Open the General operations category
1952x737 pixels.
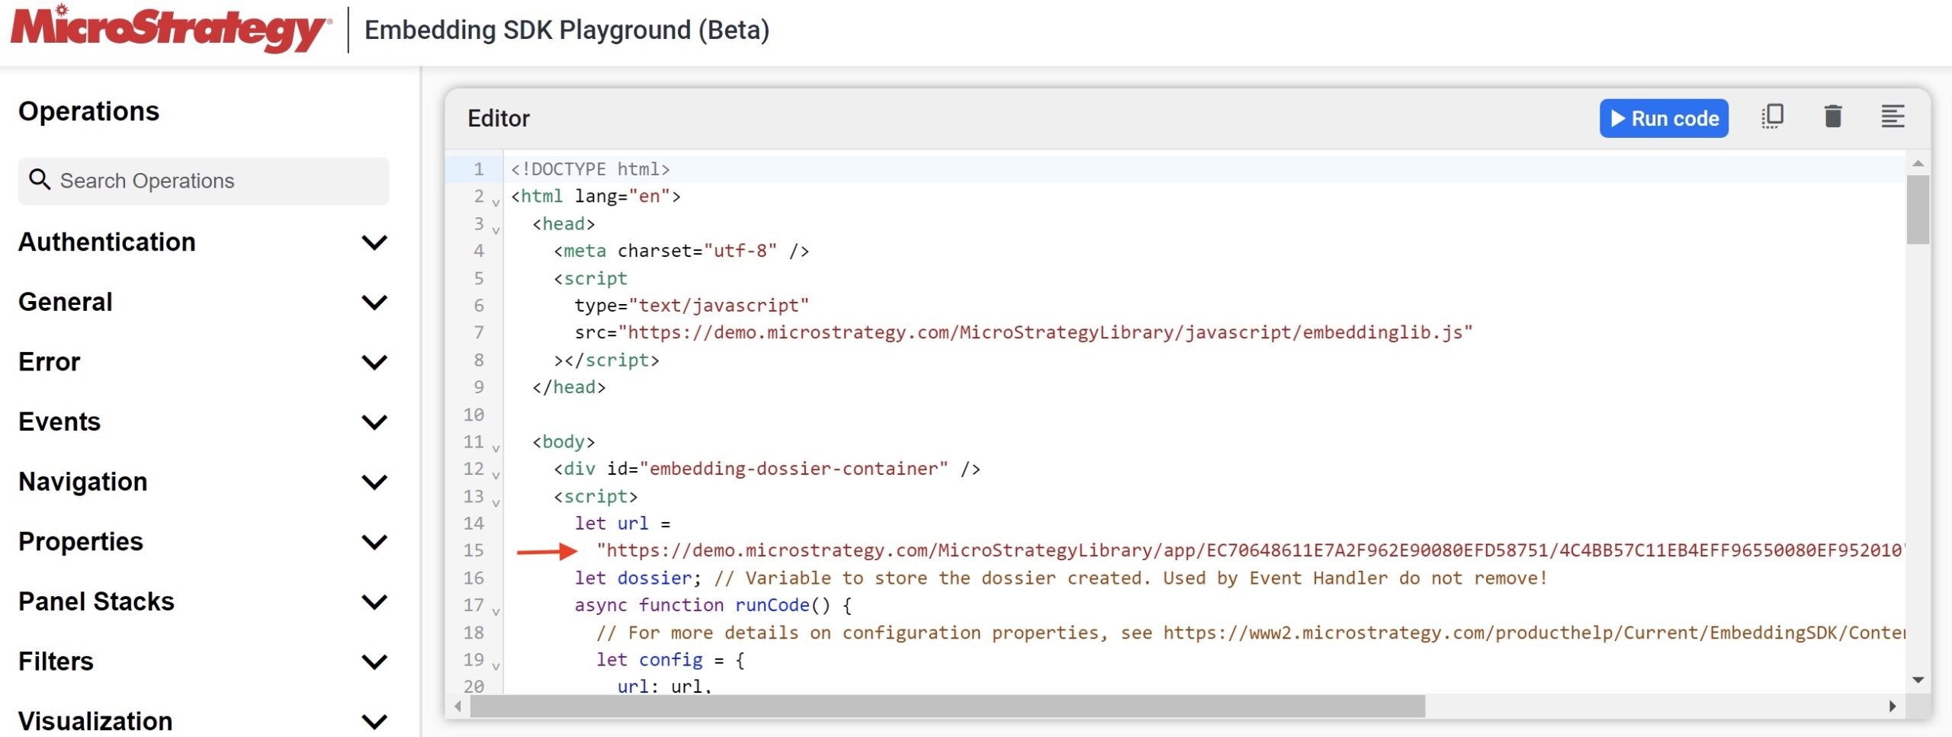[x=66, y=302]
